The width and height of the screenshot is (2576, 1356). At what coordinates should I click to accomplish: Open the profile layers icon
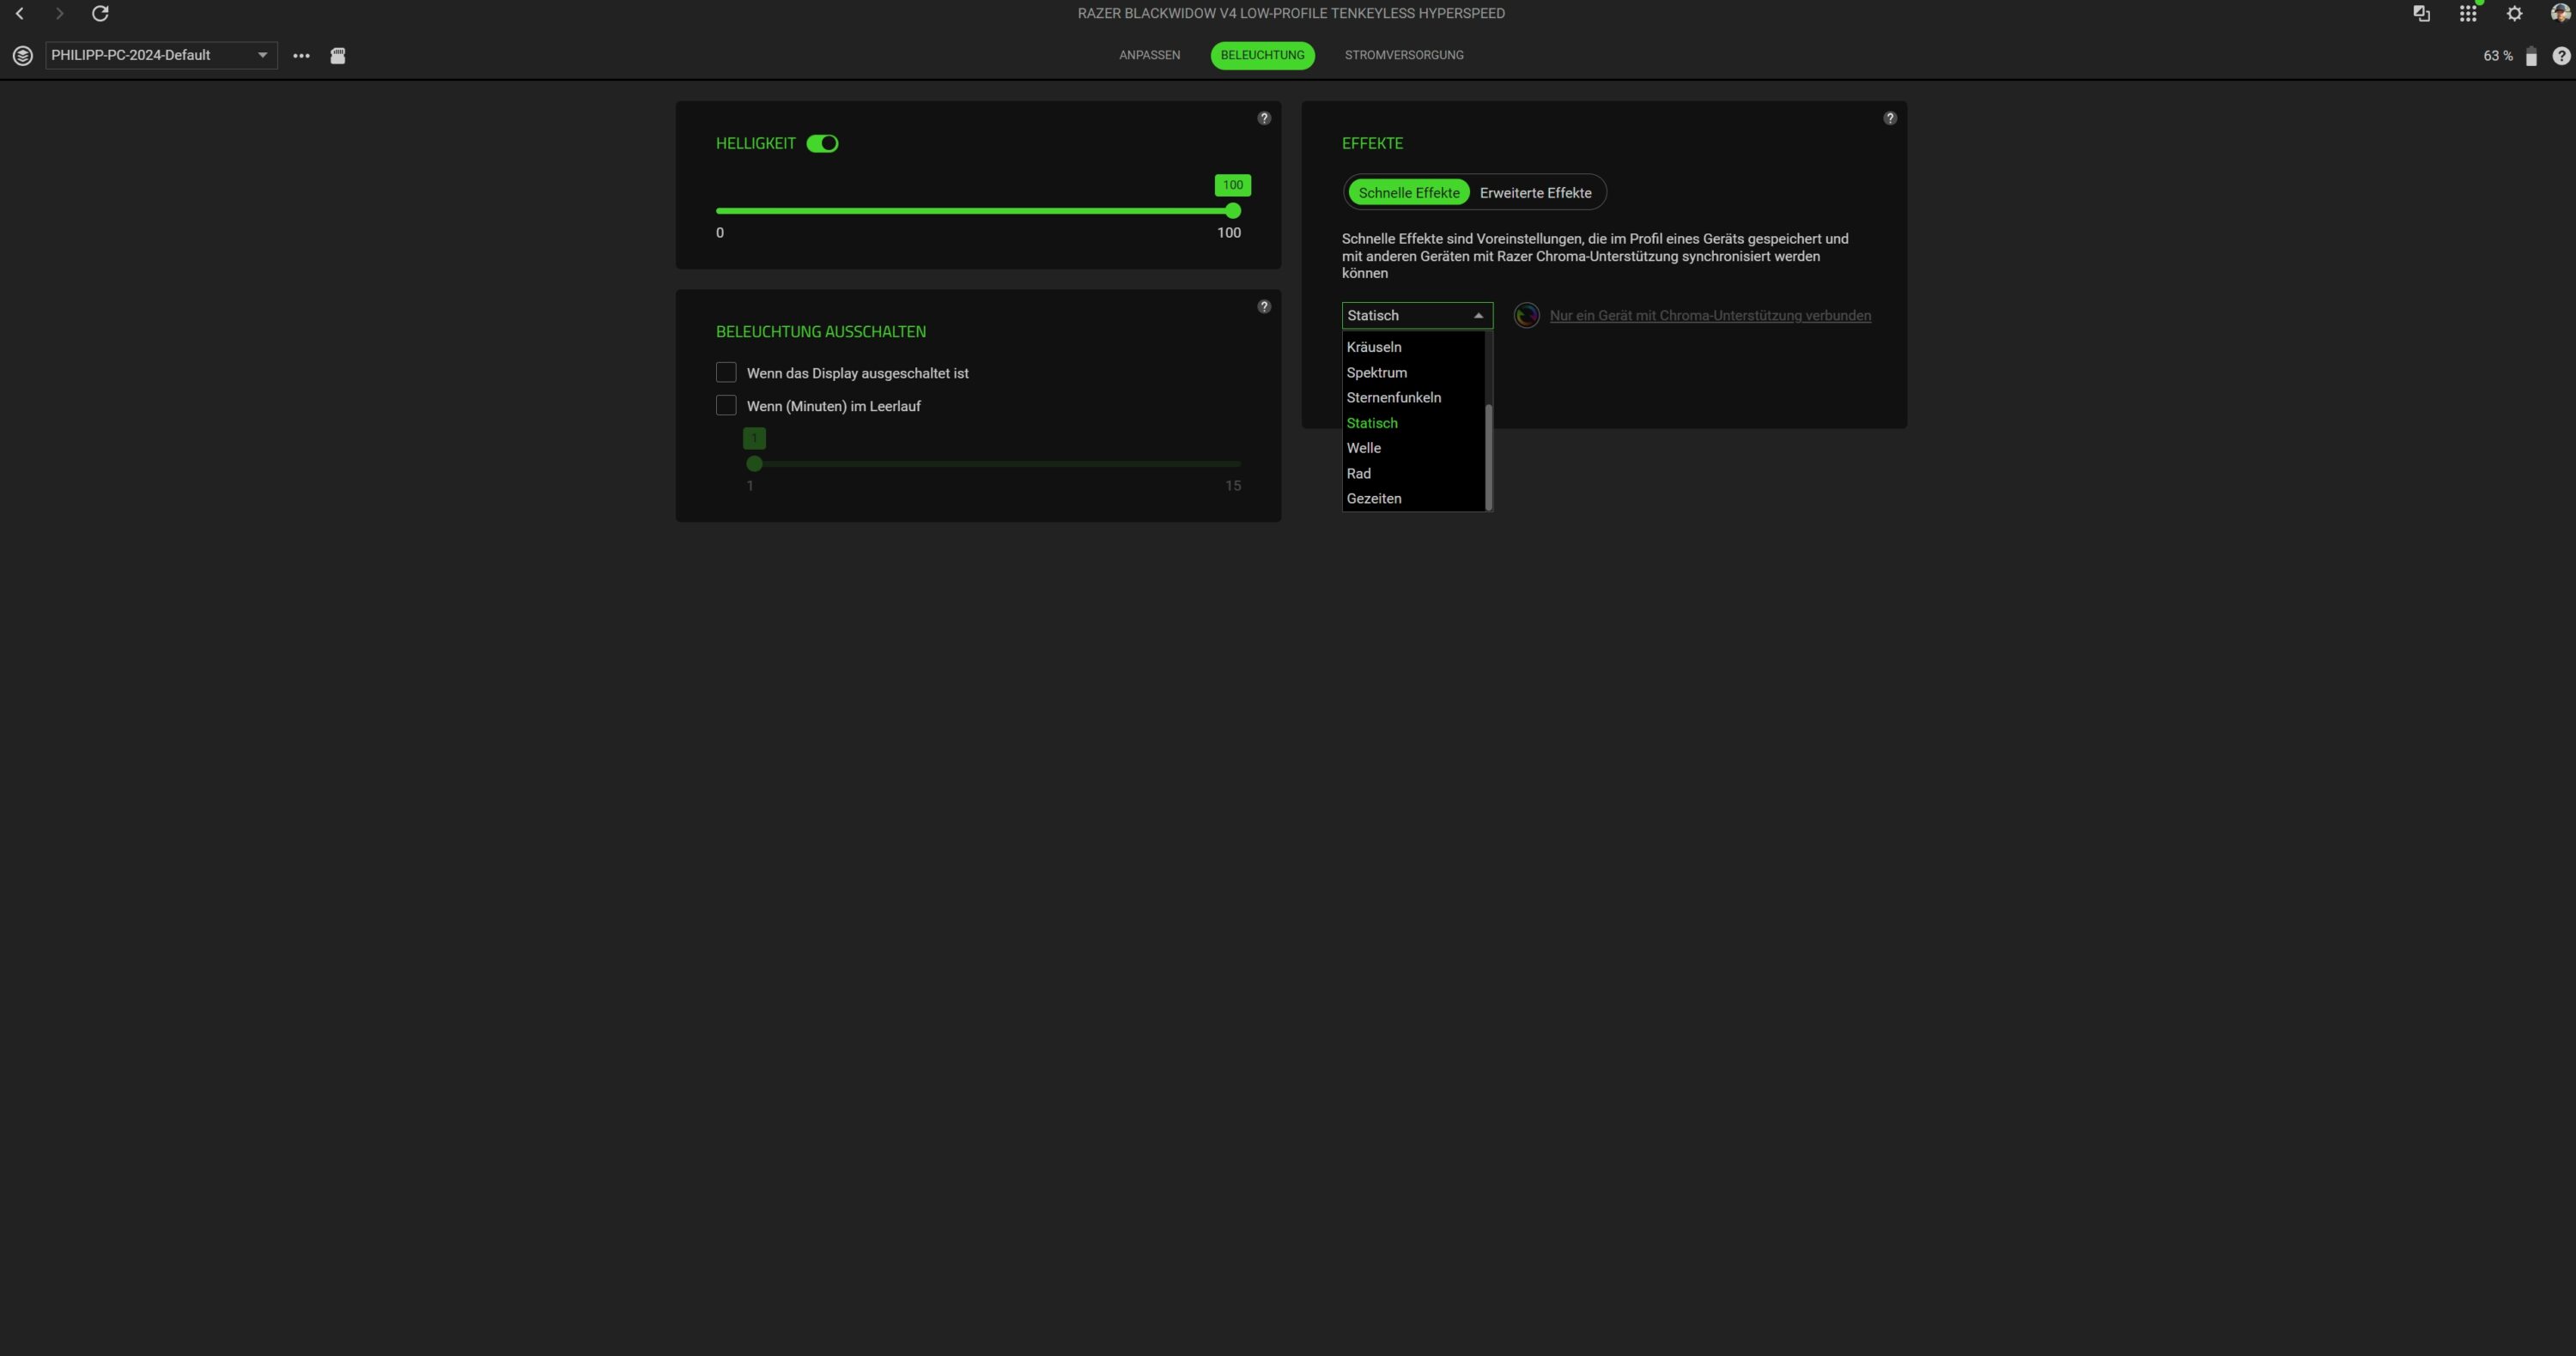point(22,56)
